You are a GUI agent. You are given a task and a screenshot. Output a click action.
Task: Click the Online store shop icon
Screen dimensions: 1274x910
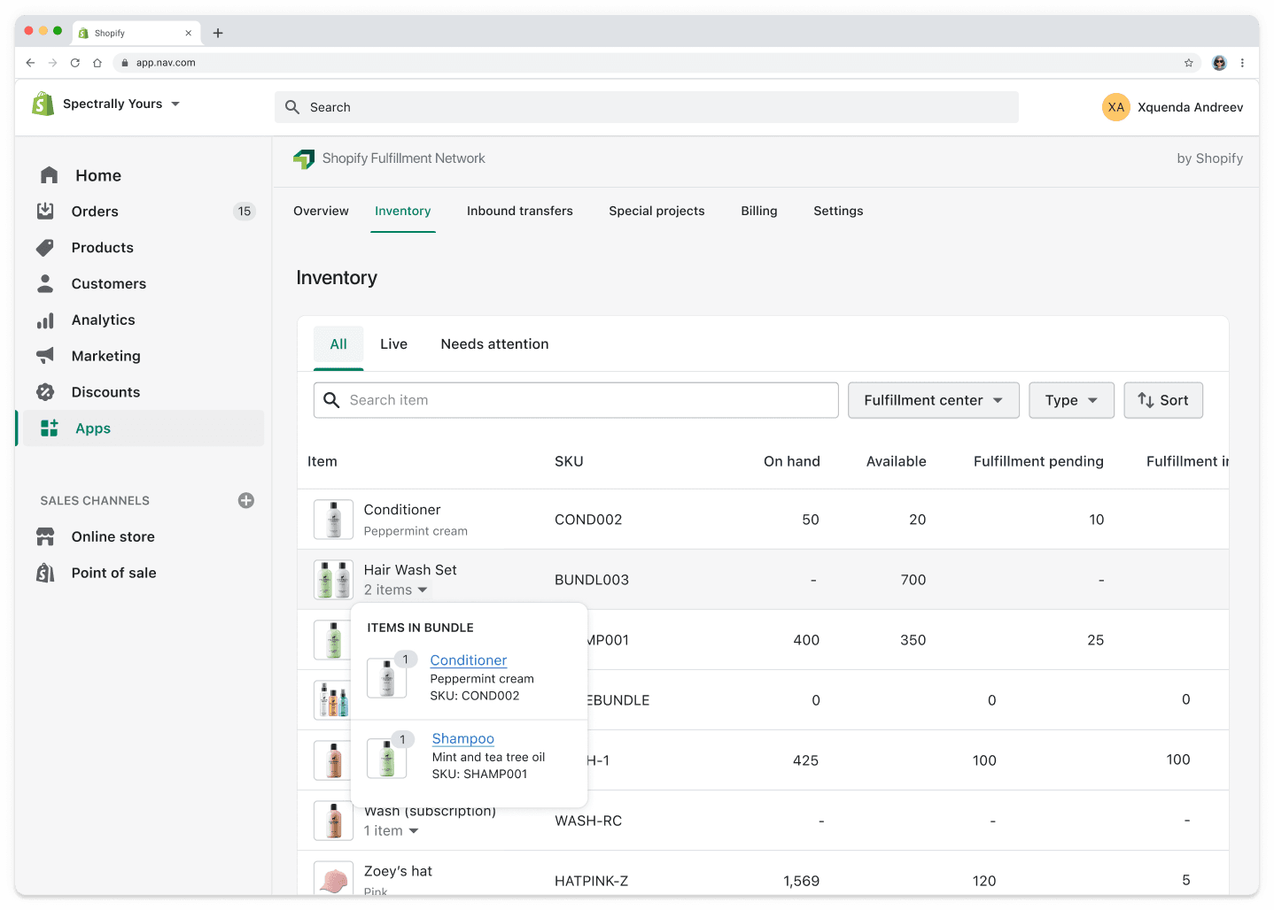[45, 536]
